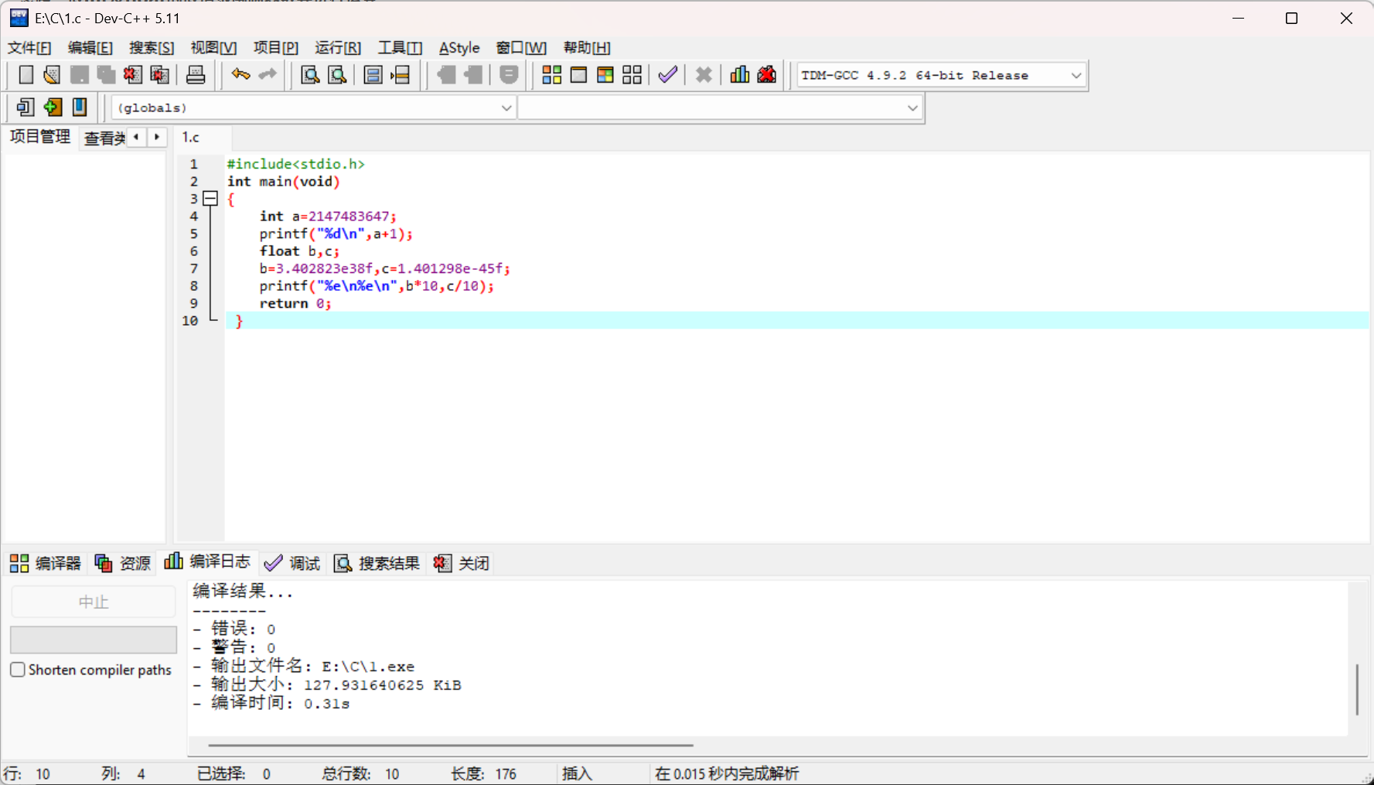Start debugging with the checkmark icon

click(667, 75)
